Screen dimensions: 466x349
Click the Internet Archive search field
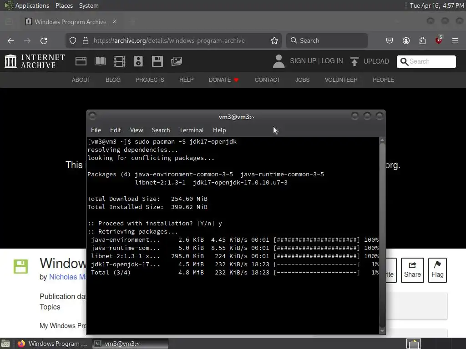click(426, 61)
